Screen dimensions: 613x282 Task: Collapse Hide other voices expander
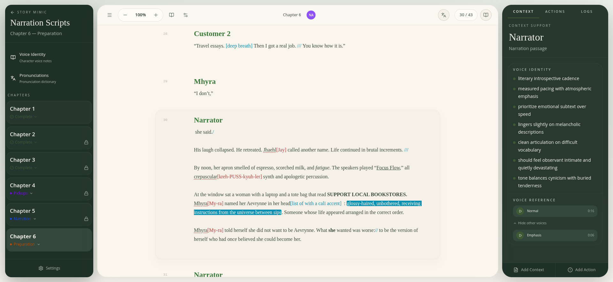pyautogui.click(x=530, y=223)
